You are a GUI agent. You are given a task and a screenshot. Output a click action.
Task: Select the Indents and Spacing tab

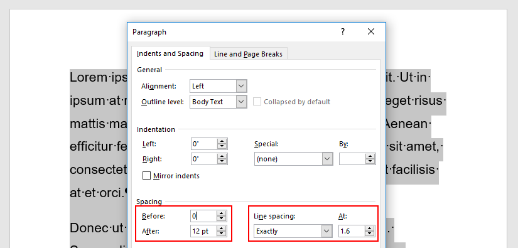pos(170,53)
